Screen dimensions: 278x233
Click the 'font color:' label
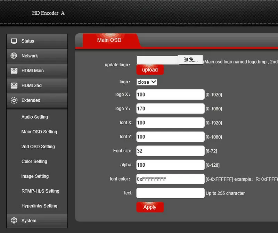(120, 179)
